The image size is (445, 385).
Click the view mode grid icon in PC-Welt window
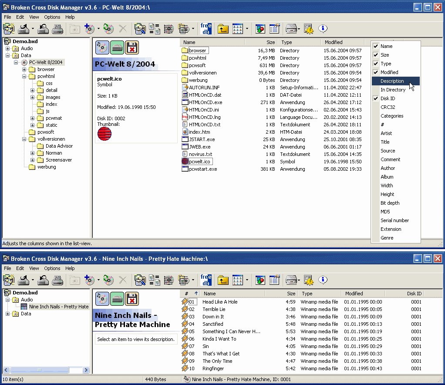pyautogui.click(x=238, y=29)
